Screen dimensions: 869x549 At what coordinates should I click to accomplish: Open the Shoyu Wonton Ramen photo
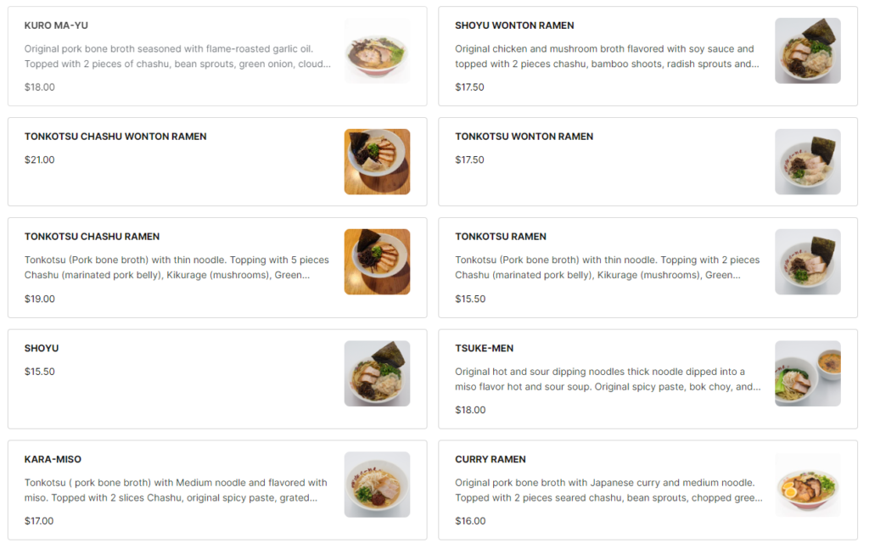point(807,51)
